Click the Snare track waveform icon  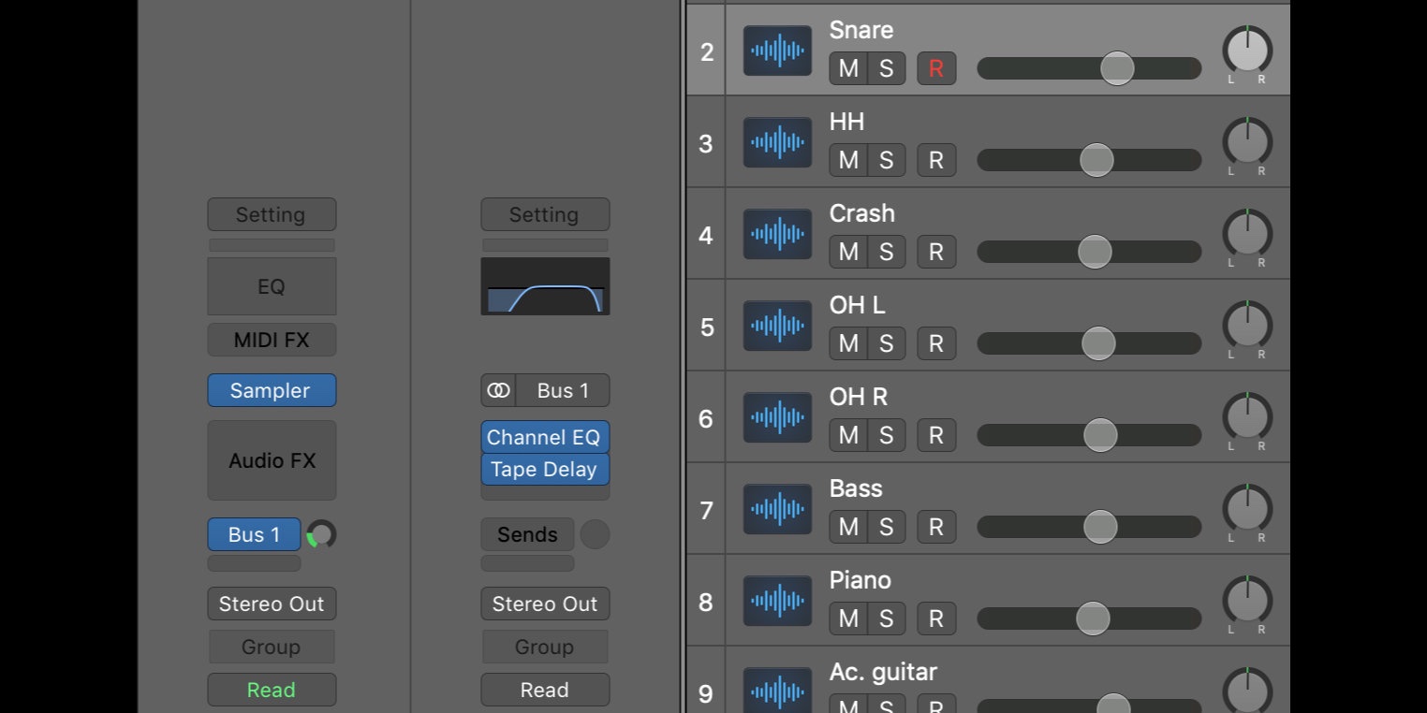[x=777, y=51]
